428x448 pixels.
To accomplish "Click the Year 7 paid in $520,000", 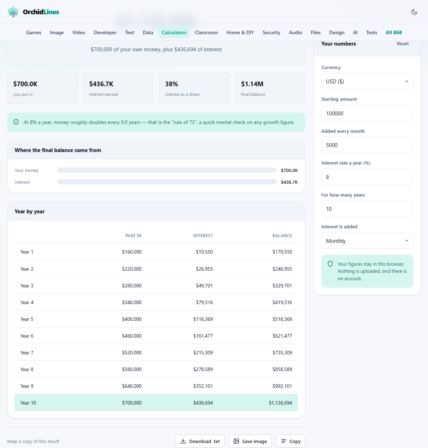I will [132, 353].
